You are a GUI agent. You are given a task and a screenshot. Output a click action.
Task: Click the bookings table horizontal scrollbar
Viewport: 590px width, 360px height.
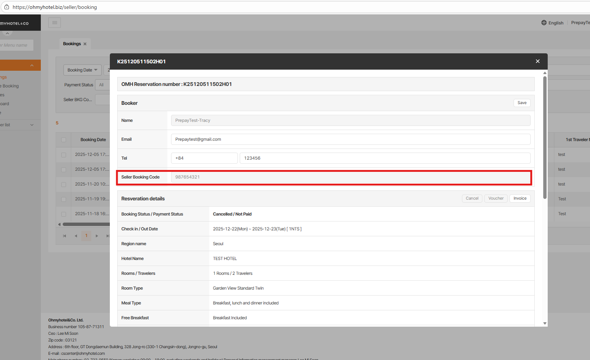[x=86, y=224]
